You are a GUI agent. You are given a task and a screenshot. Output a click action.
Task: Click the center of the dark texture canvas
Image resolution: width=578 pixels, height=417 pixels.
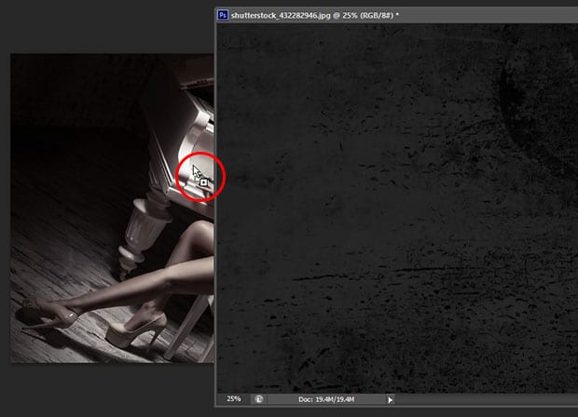click(396, 209)
